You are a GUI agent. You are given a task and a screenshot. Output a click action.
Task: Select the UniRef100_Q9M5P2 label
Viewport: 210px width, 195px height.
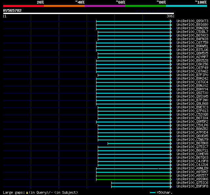click(192, 122)
